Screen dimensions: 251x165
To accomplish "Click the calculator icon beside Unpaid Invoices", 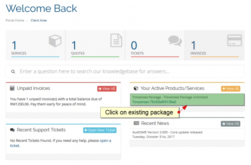I will (12, 88).
